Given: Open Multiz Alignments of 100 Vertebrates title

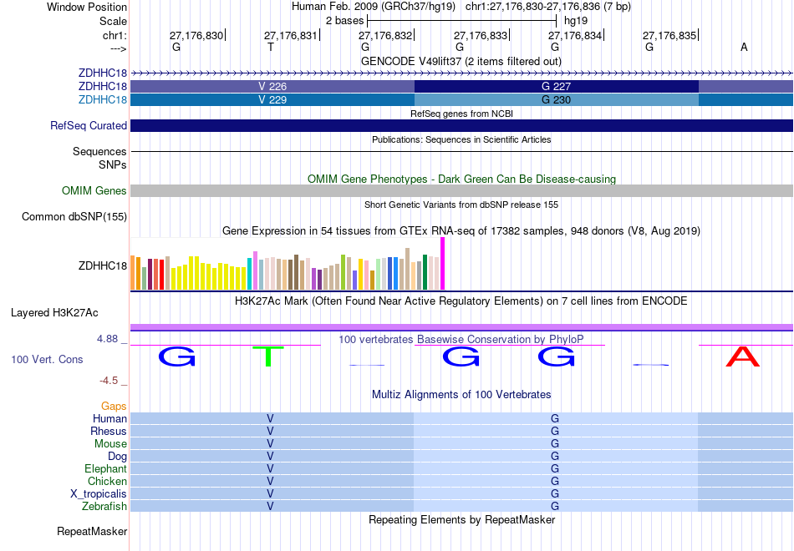Looking at the screenshot, I should tap(461, 395).
